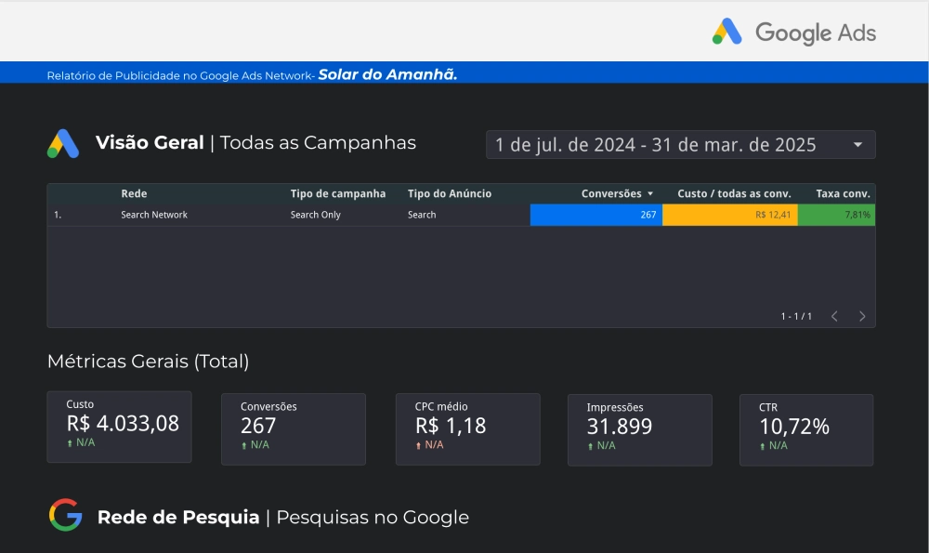
Task: Click the date range dropdown arrow
Action: point(857,145)
